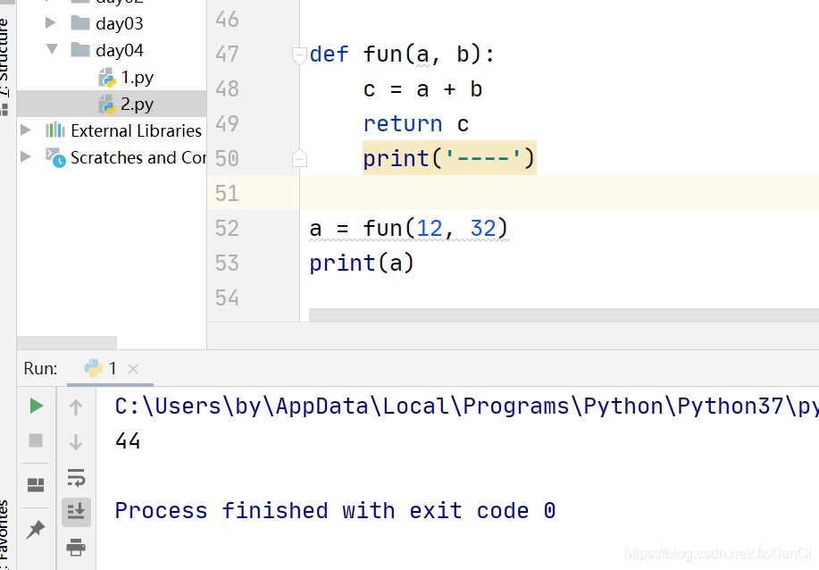Click line number 47 in gutter
Viewport: 819px width, 570px height.
tap(227, 54)
